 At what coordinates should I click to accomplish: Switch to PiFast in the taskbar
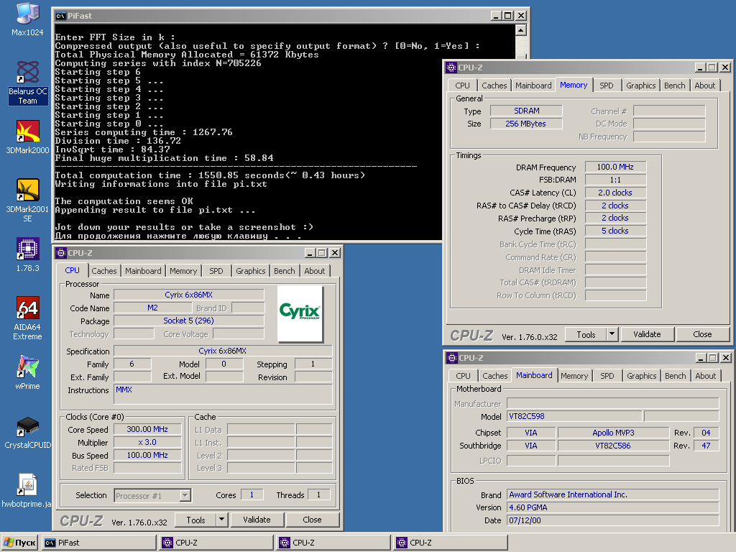tap(98, 543)
